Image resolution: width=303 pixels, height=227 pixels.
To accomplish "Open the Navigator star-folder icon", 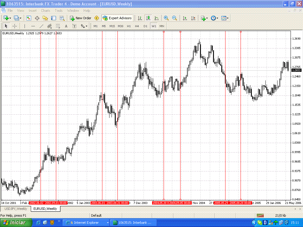I will coord(45,18).
